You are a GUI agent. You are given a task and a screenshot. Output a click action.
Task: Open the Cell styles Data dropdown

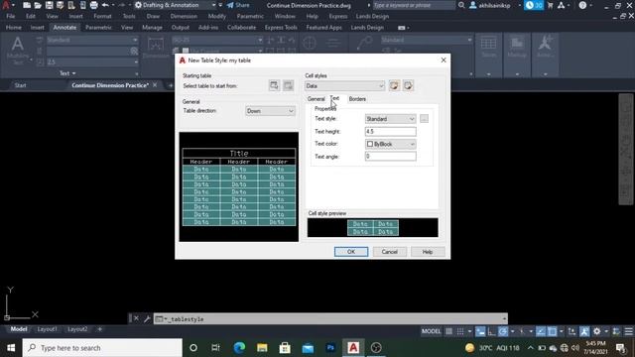point(344,86)
